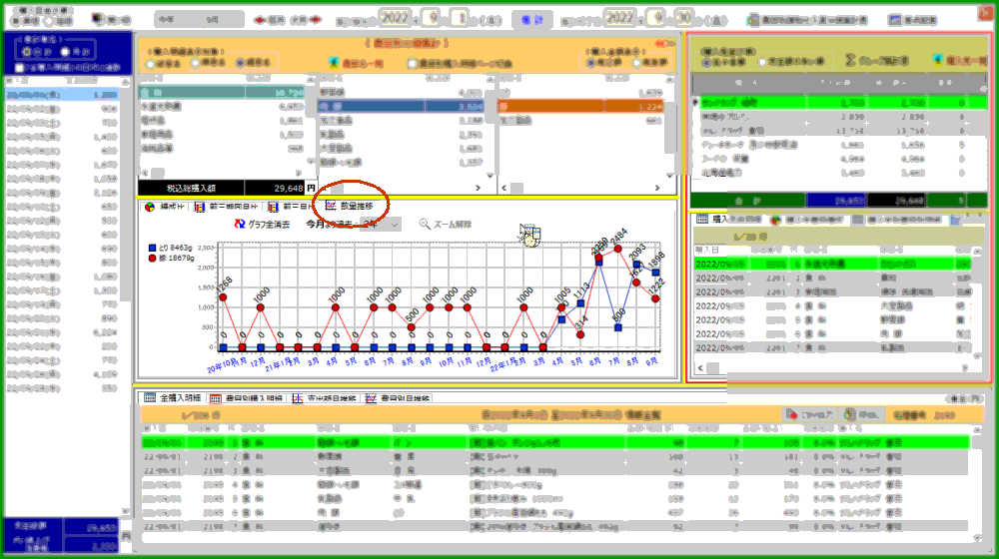999x559 pixels.
Task: Click the left red arrow for previous month
Action: [x=260, y=20]
